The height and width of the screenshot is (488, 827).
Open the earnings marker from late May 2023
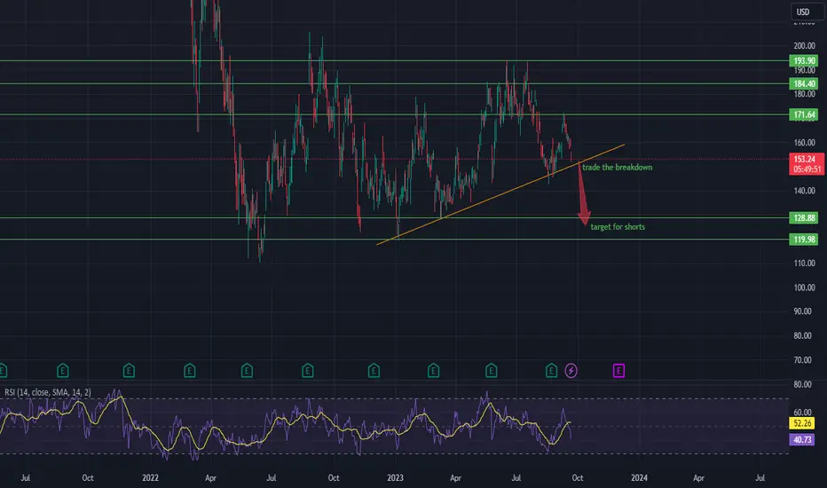(491, 371)
